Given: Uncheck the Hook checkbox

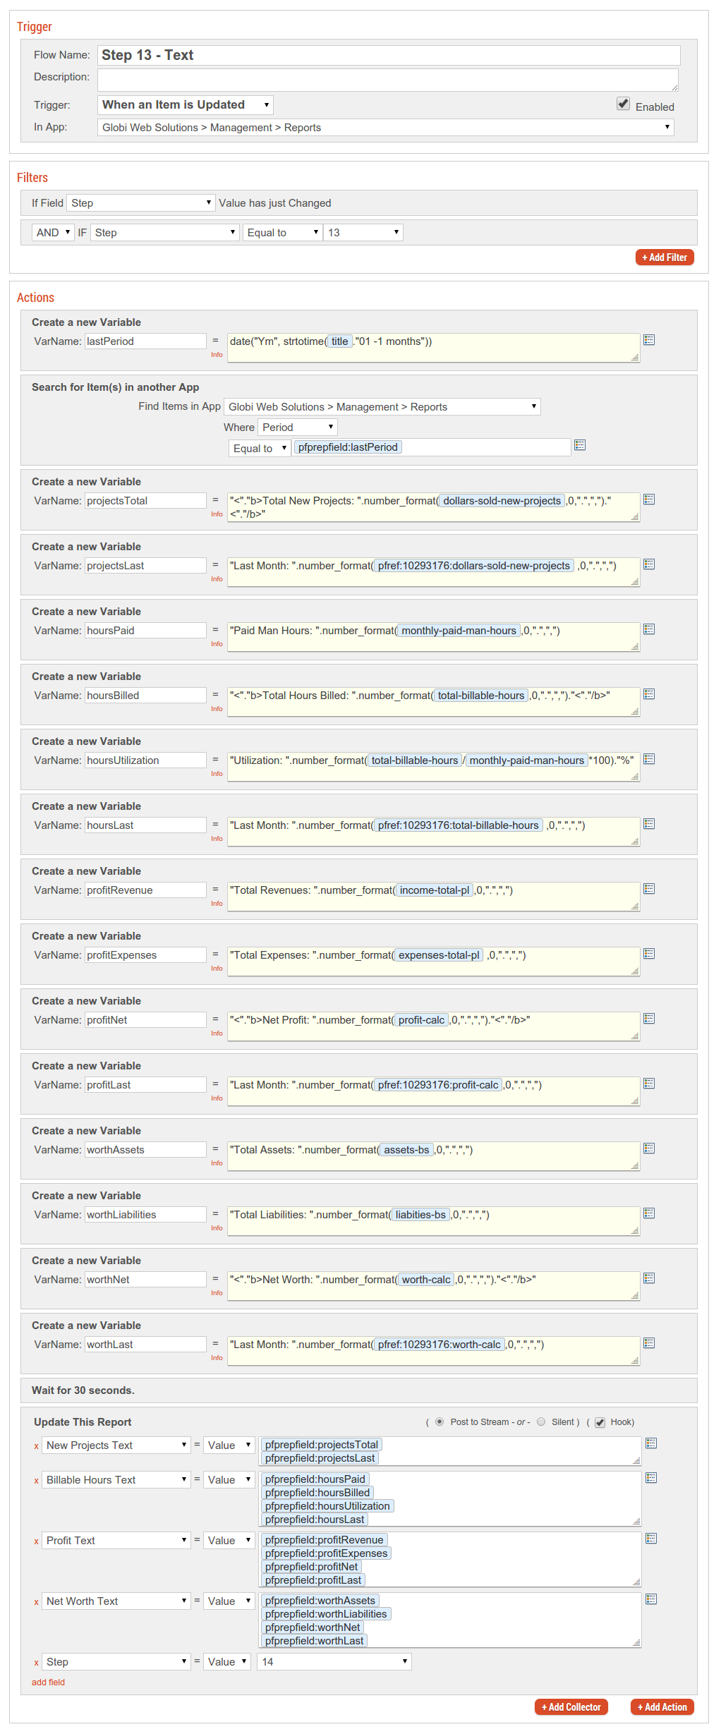Looking at the screenshot, I should tap(600, 1422).
